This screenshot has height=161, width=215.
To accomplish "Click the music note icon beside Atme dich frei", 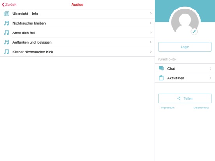I will pos(6,33).
